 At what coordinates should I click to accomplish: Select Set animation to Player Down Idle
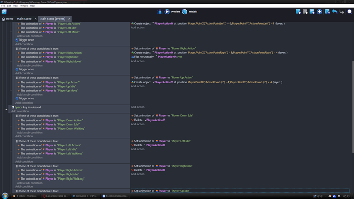click(162, 115)
